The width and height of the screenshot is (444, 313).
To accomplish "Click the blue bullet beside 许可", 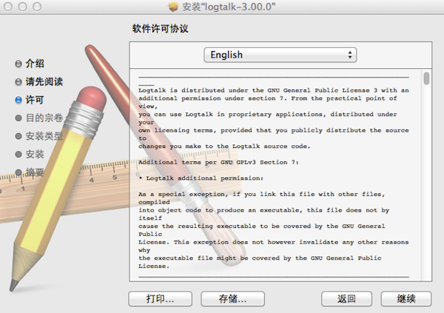I will pos(18,100).
